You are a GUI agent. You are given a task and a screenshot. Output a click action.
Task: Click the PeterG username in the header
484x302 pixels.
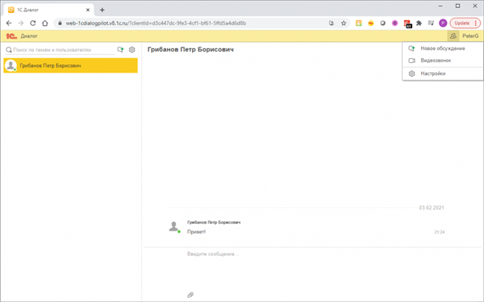pyautogui.click(x=470, y=36)
